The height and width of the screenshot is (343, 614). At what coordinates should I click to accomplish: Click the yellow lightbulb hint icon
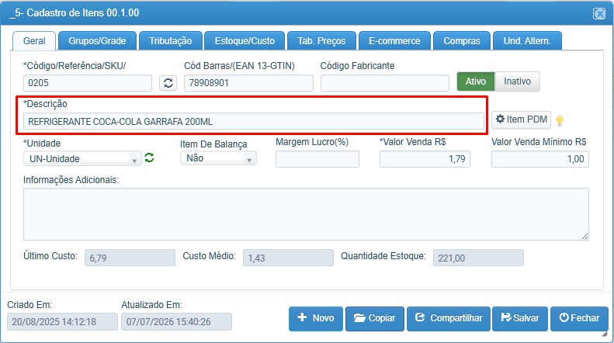pyautogui.click(x=560, y=121)
